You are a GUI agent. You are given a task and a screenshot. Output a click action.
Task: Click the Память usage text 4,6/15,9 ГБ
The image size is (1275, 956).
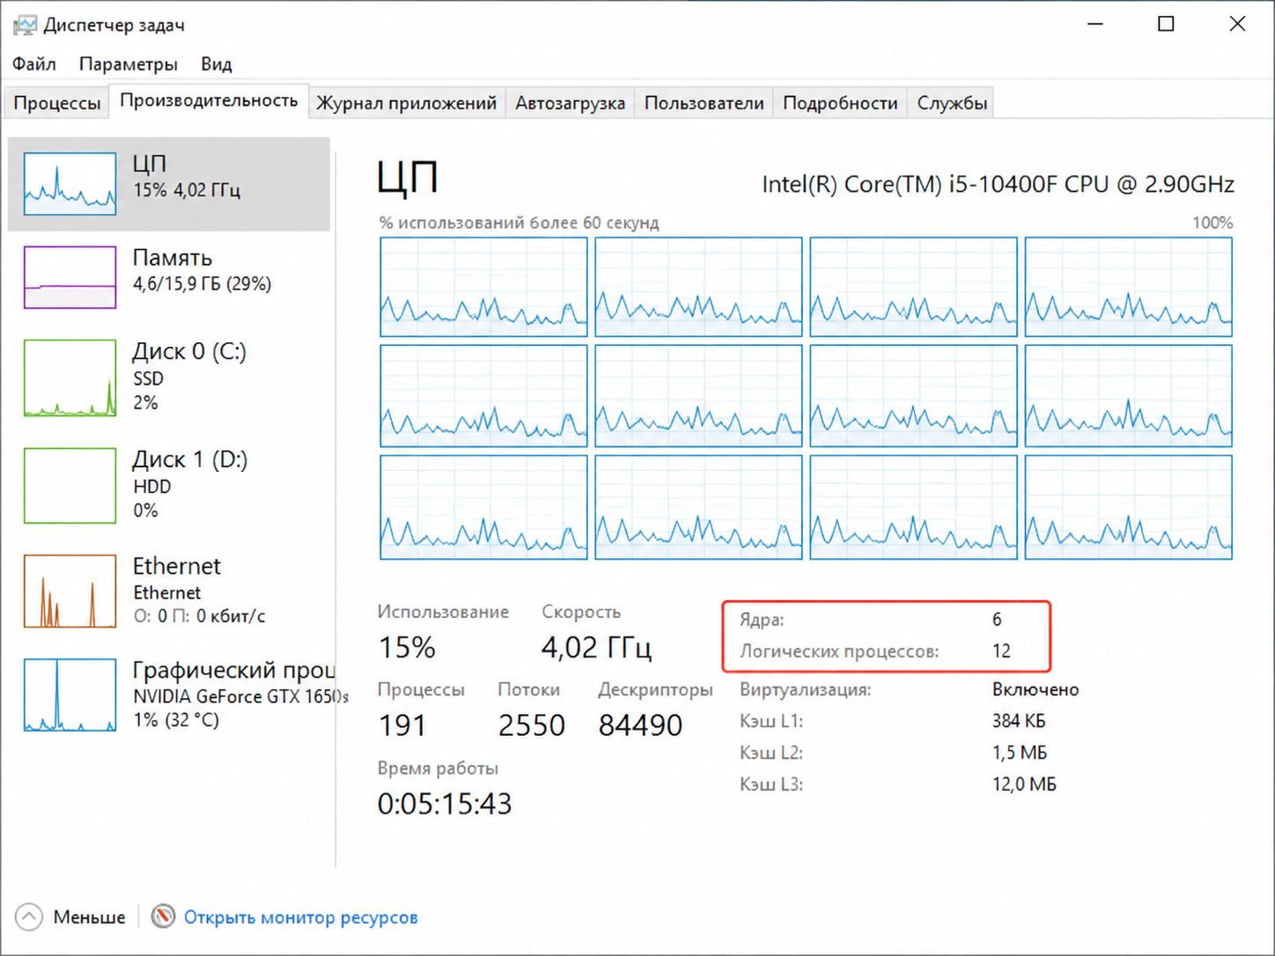[x=202, y=284]
